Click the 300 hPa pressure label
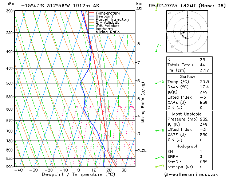The image size is (229, 177). pyautogui.click(x=10, y=11)
